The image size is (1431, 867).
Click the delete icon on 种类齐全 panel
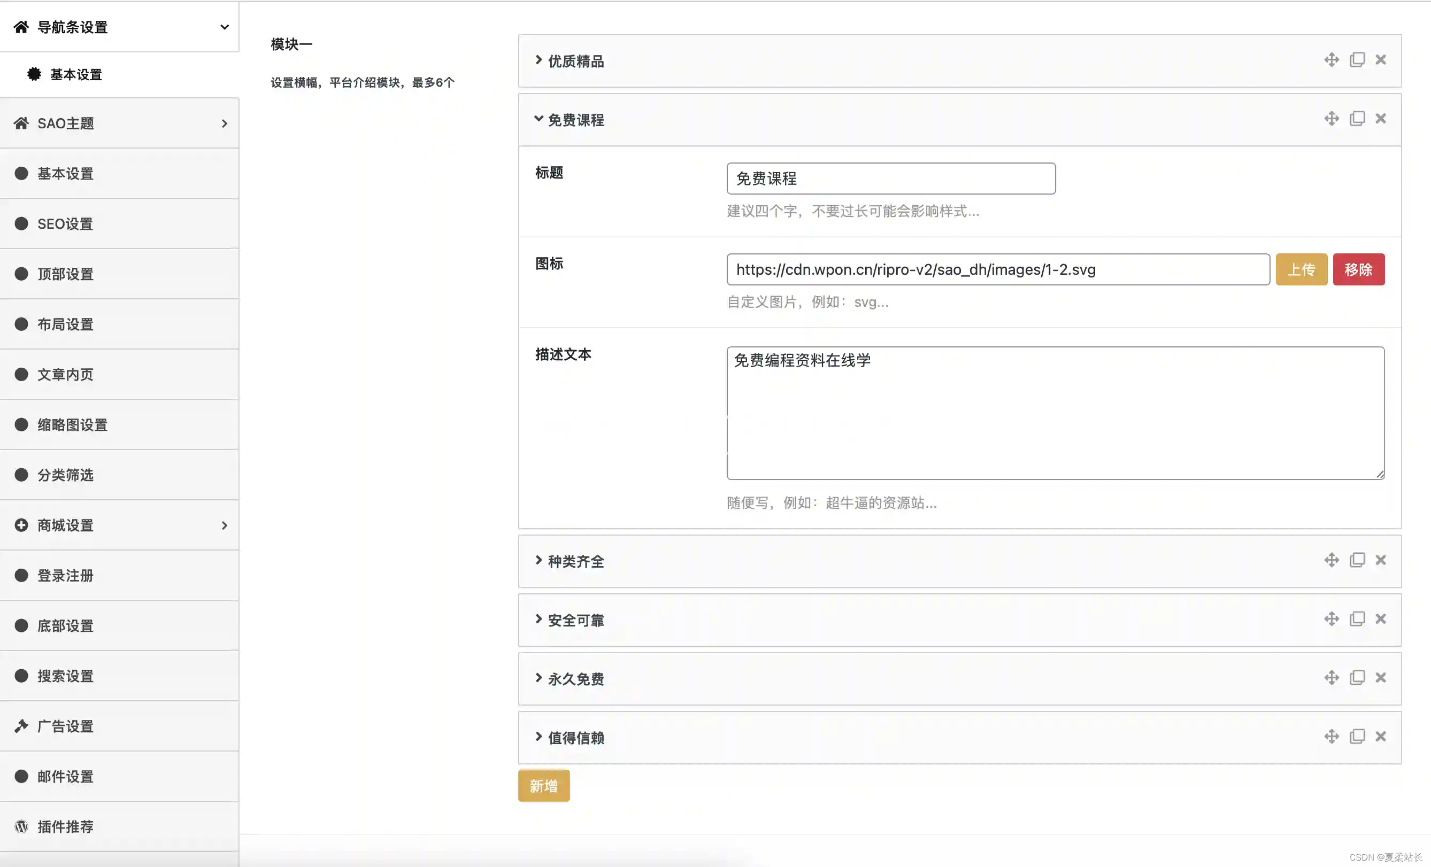click(1381, 560)
